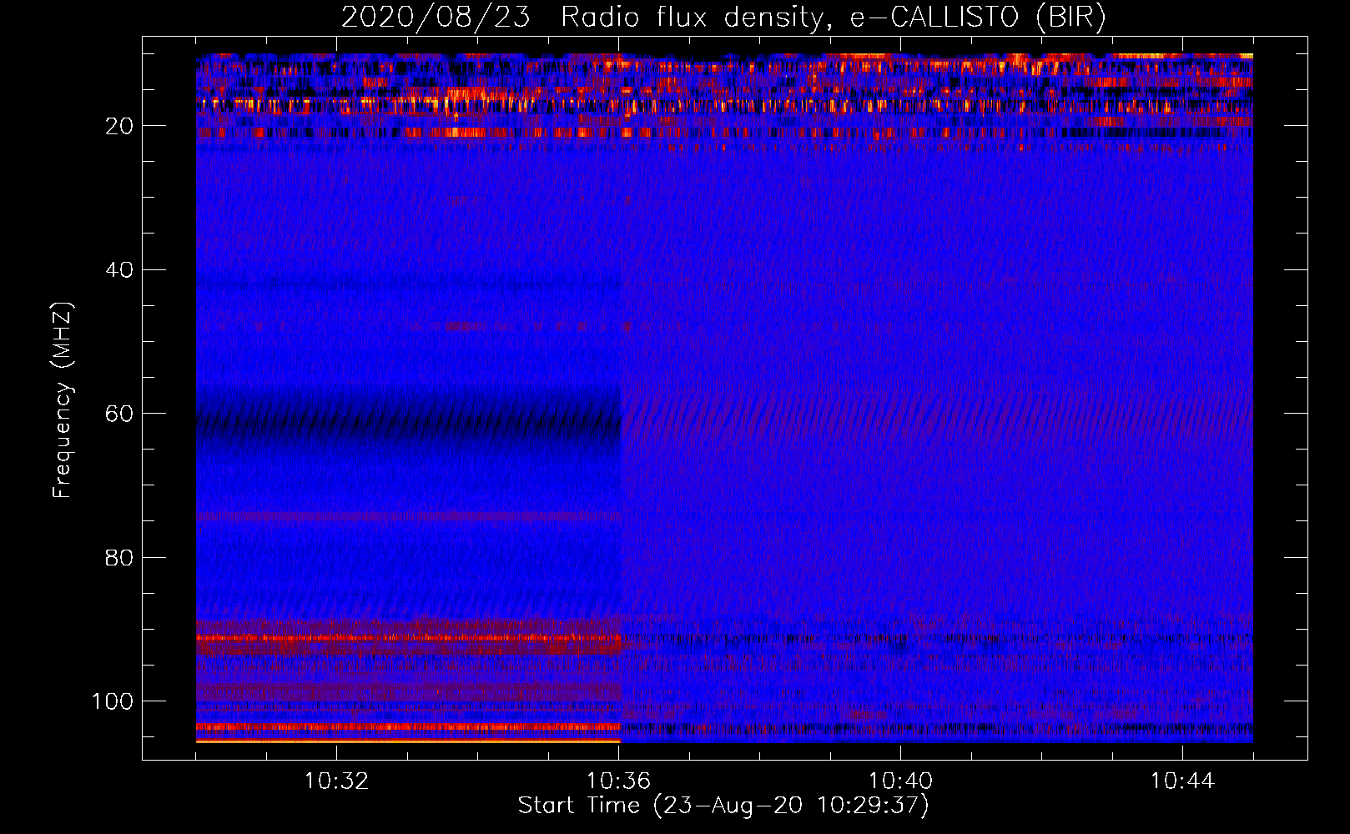The height and width of the screenshot is (834, 1350).
Task: Click the 80 MHz frequency tick label
Action: [x=119, y=557]
